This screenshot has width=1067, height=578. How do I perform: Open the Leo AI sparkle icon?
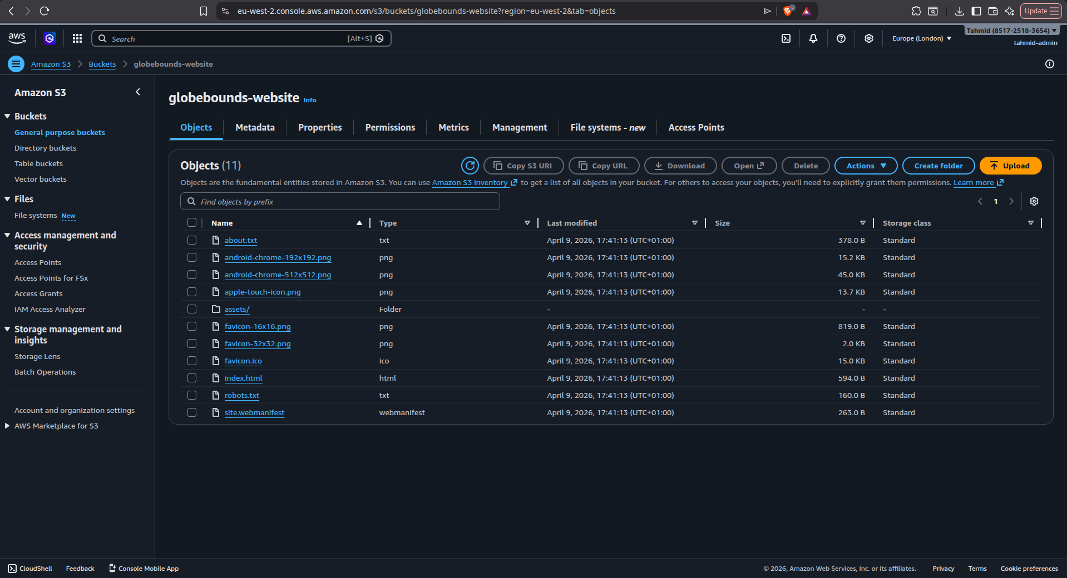1010,11
